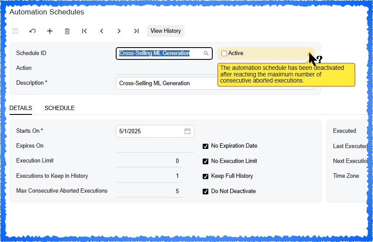Click the Schedule ID lookup magnifier
This screenshot has height=242, width=373.
coord(206,53)
